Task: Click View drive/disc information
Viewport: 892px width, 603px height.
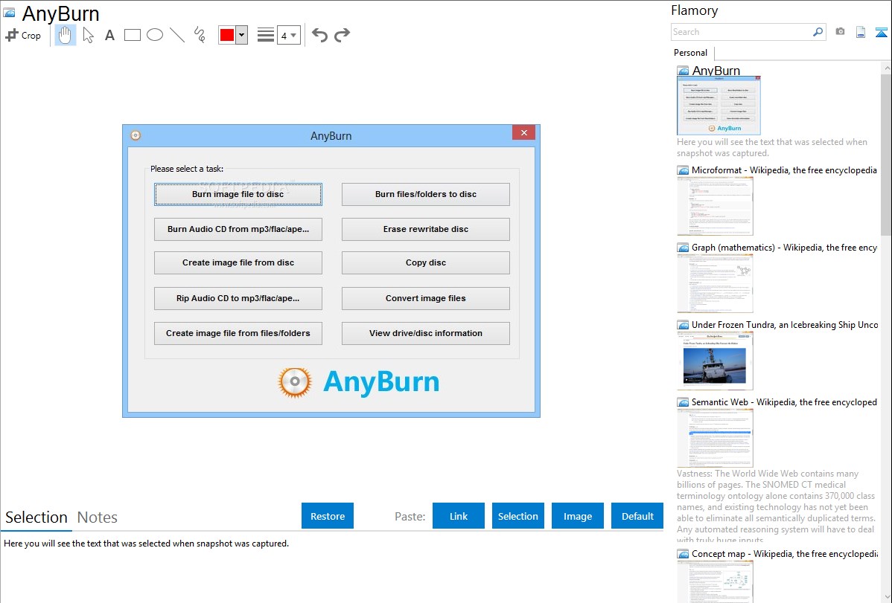Action: 425,333
